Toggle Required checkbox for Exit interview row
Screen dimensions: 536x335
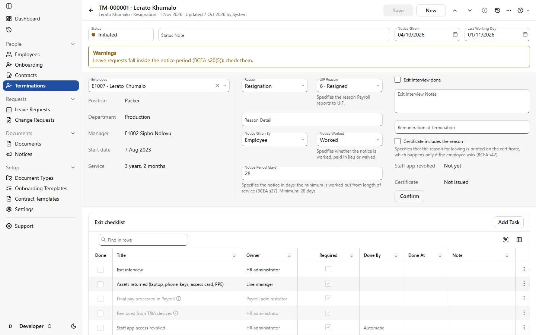[328, 269]
